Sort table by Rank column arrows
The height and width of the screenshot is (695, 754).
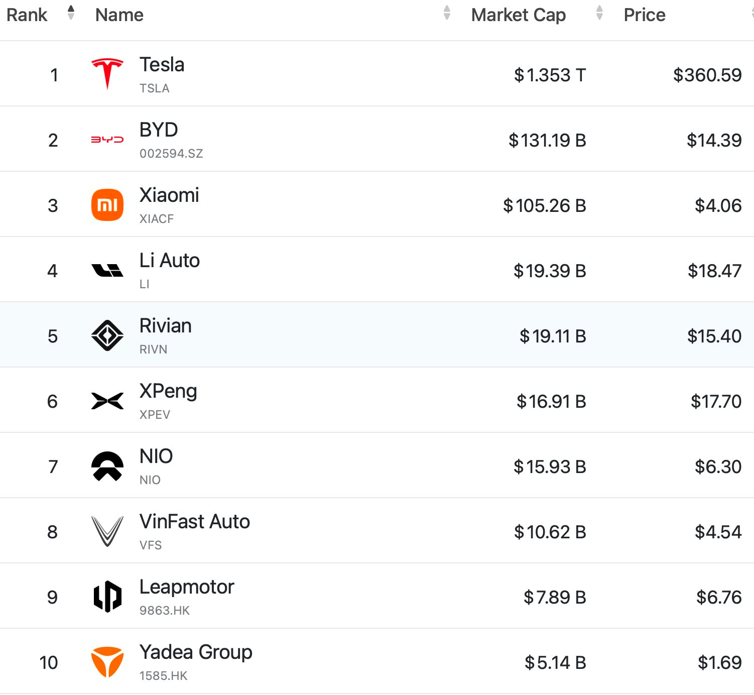coord(71,13)
